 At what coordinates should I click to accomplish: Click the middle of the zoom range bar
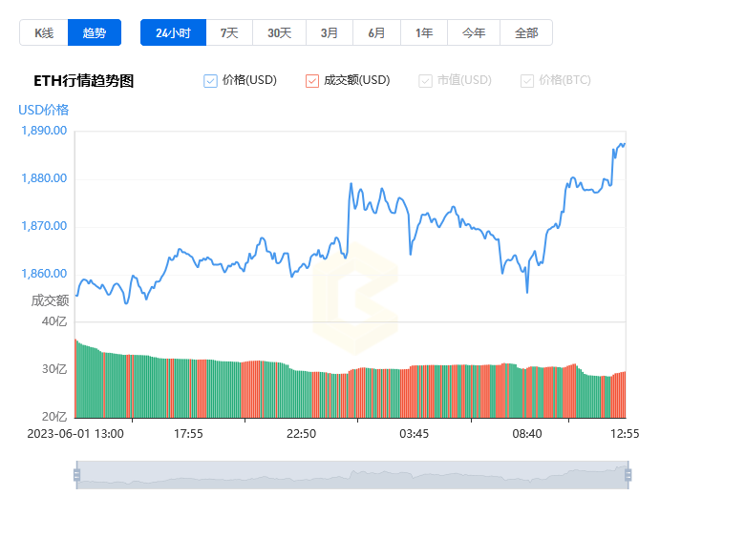point(352,475)
